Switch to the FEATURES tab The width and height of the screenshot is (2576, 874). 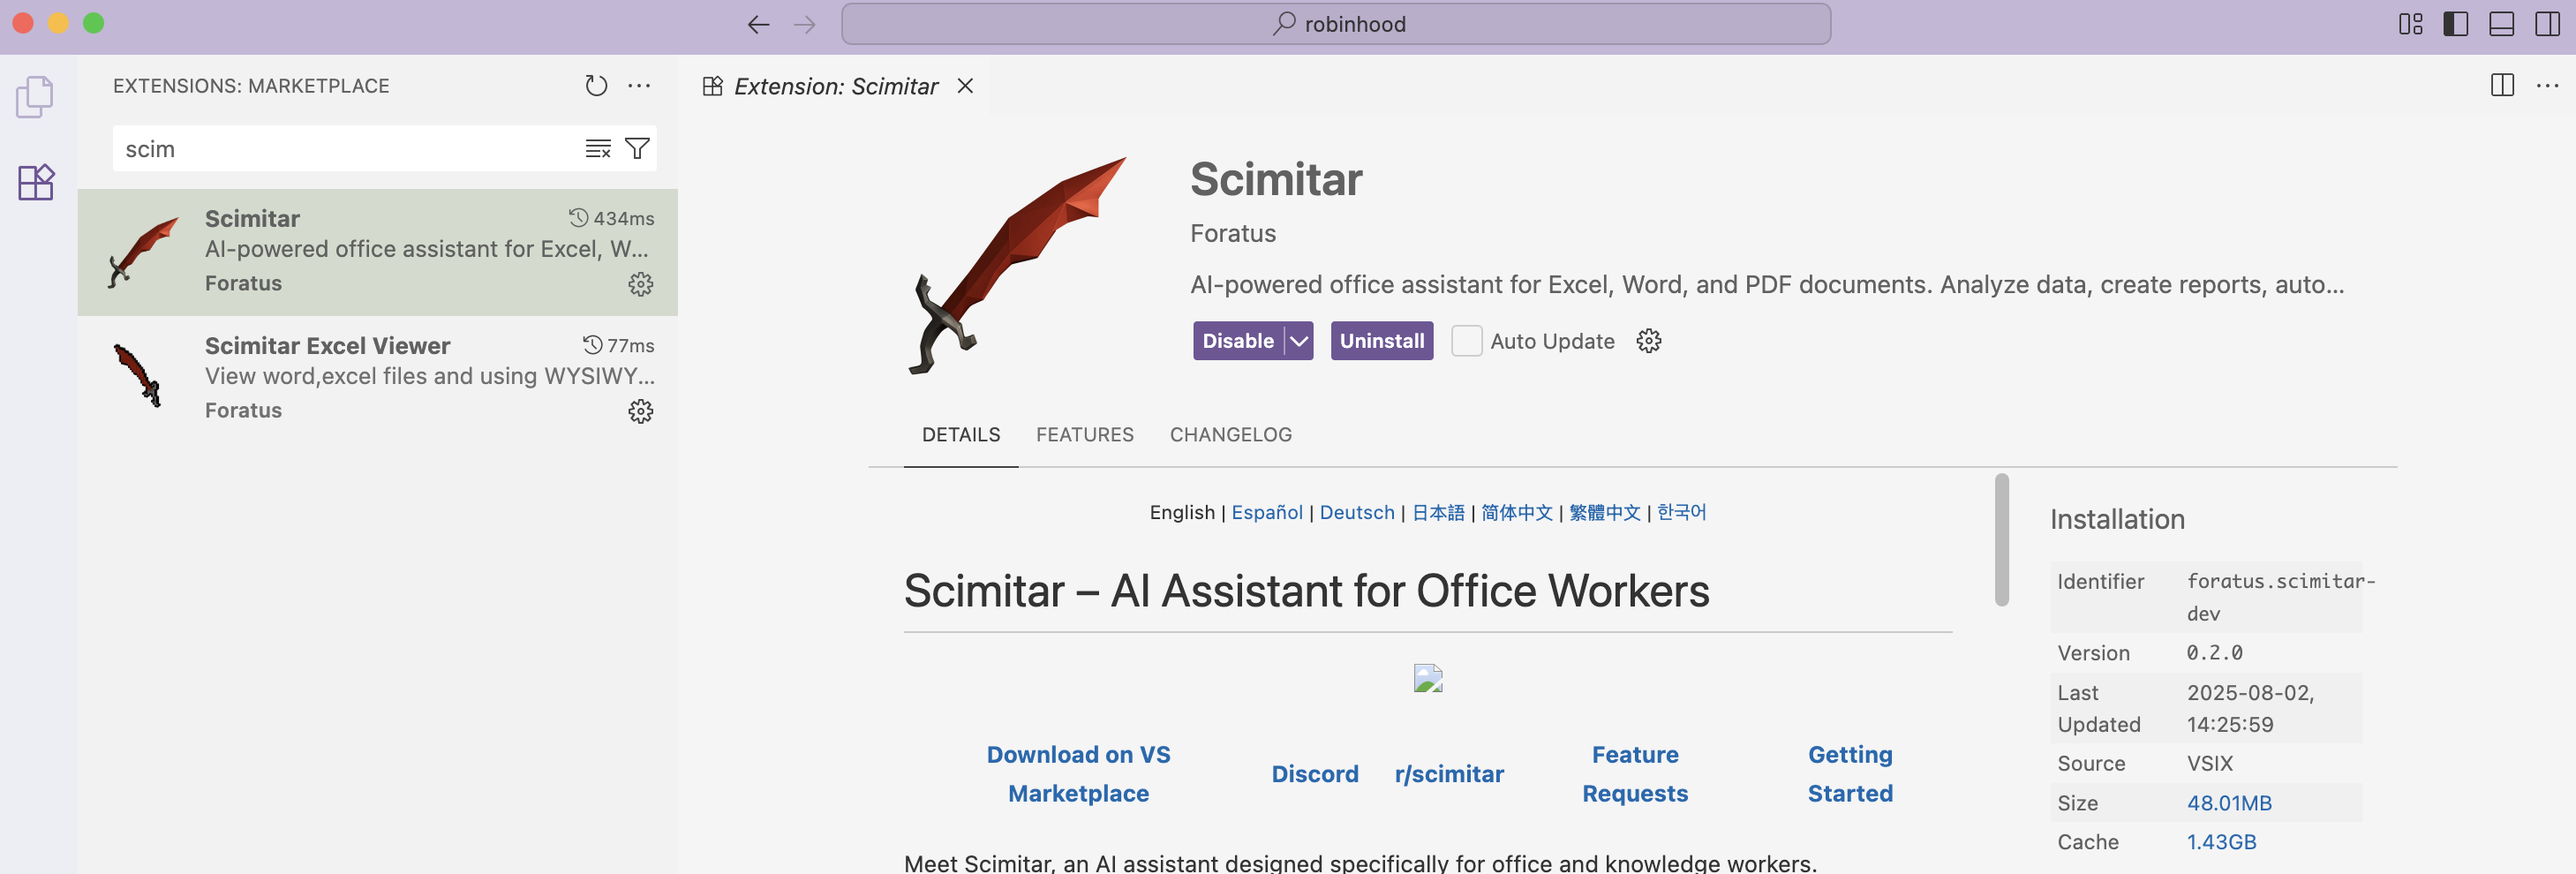point(1084,435)
